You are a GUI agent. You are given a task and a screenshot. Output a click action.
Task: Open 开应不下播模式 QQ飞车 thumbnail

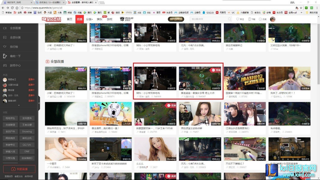click(245, 149)
